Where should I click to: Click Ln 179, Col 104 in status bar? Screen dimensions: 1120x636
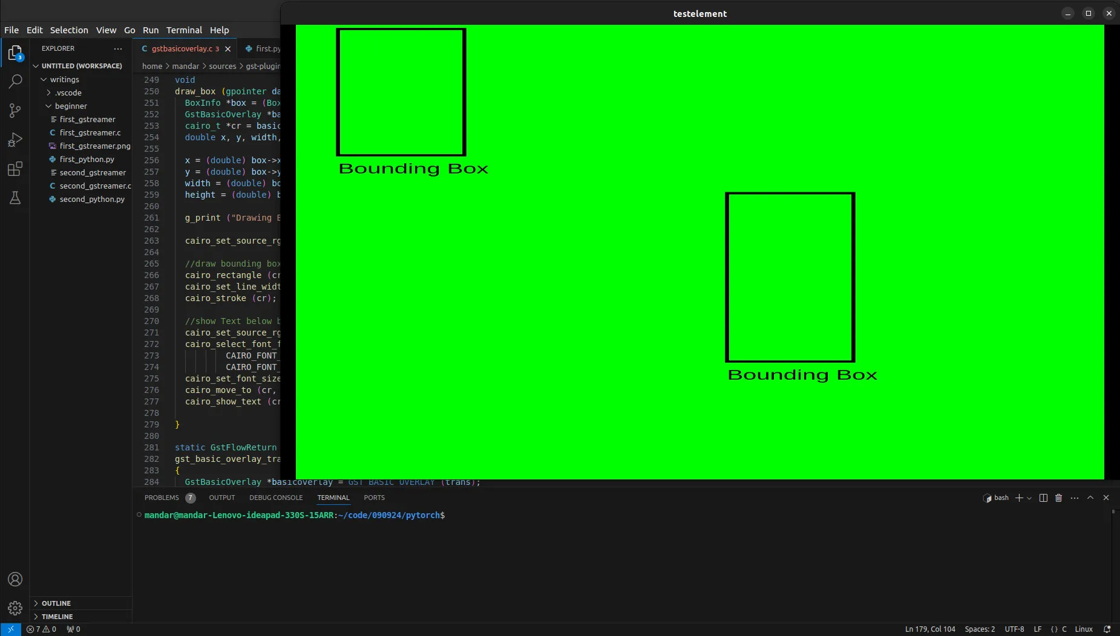pos(930,629)
